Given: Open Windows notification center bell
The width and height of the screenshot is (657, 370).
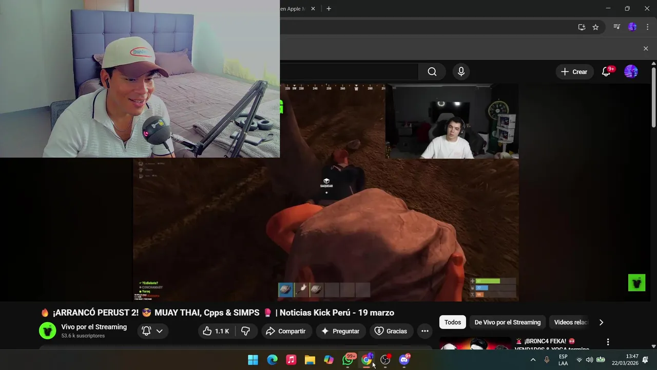Looking at the screenshot, I should pos(646,360).
